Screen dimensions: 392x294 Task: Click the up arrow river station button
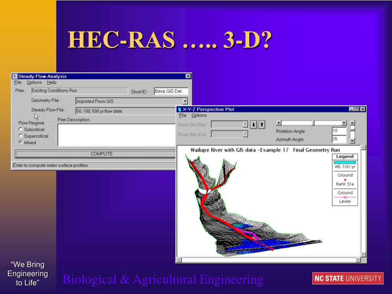261,124
